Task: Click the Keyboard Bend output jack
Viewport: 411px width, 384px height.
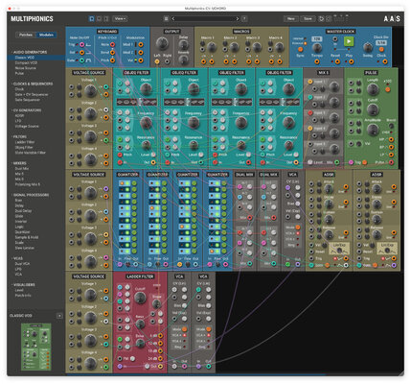Action: coord(112,52)
